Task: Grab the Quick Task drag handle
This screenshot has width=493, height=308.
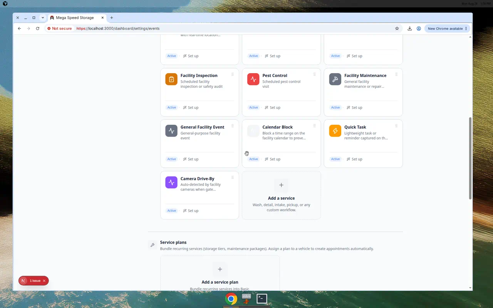Action: pos(396,126)
